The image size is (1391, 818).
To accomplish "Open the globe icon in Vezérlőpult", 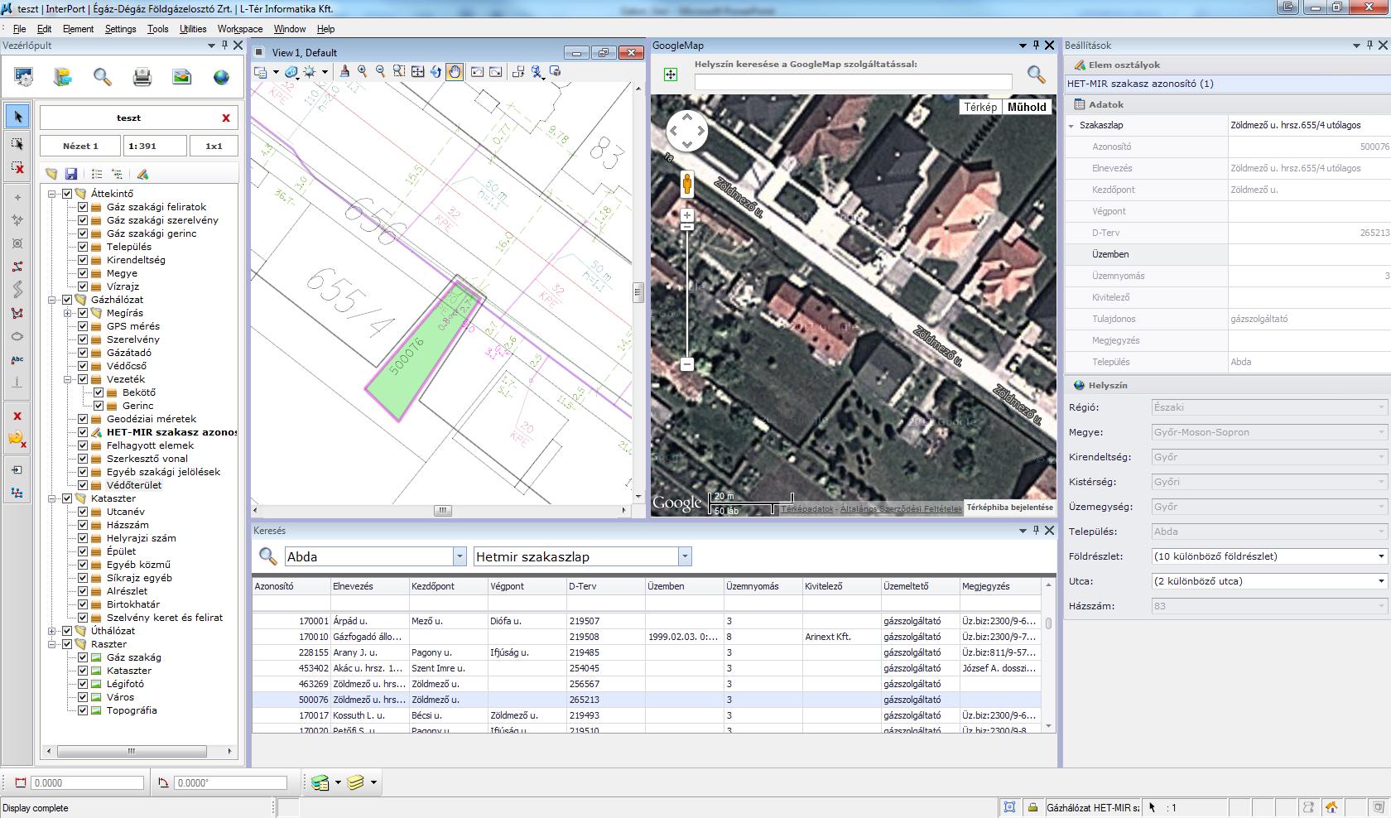I will point(221,78).
